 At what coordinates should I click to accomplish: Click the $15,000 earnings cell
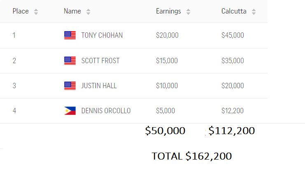167,61
